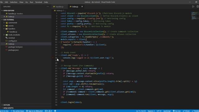Open the Selection menu

coord(14,2)
